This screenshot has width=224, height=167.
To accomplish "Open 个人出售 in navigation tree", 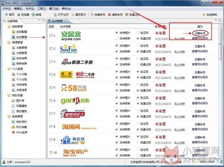I will pyautogui.click(x=19, y=74).
